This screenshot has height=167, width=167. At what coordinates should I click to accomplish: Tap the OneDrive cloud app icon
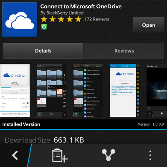click(20, 20)
